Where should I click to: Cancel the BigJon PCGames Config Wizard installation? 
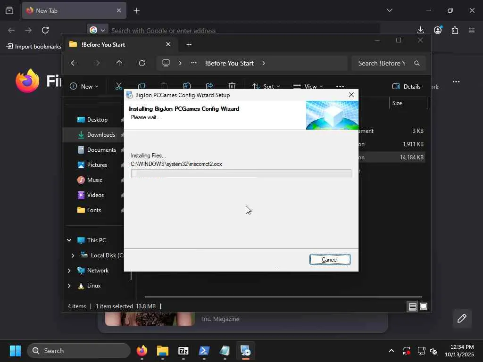click(x=330, y=260)
